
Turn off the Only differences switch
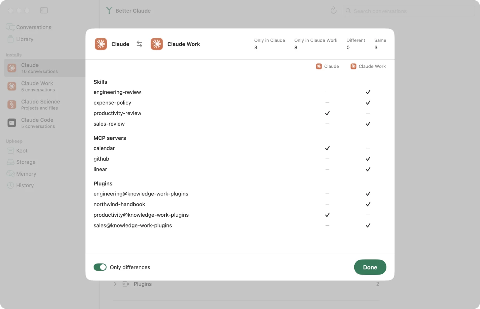pos(100,267)
